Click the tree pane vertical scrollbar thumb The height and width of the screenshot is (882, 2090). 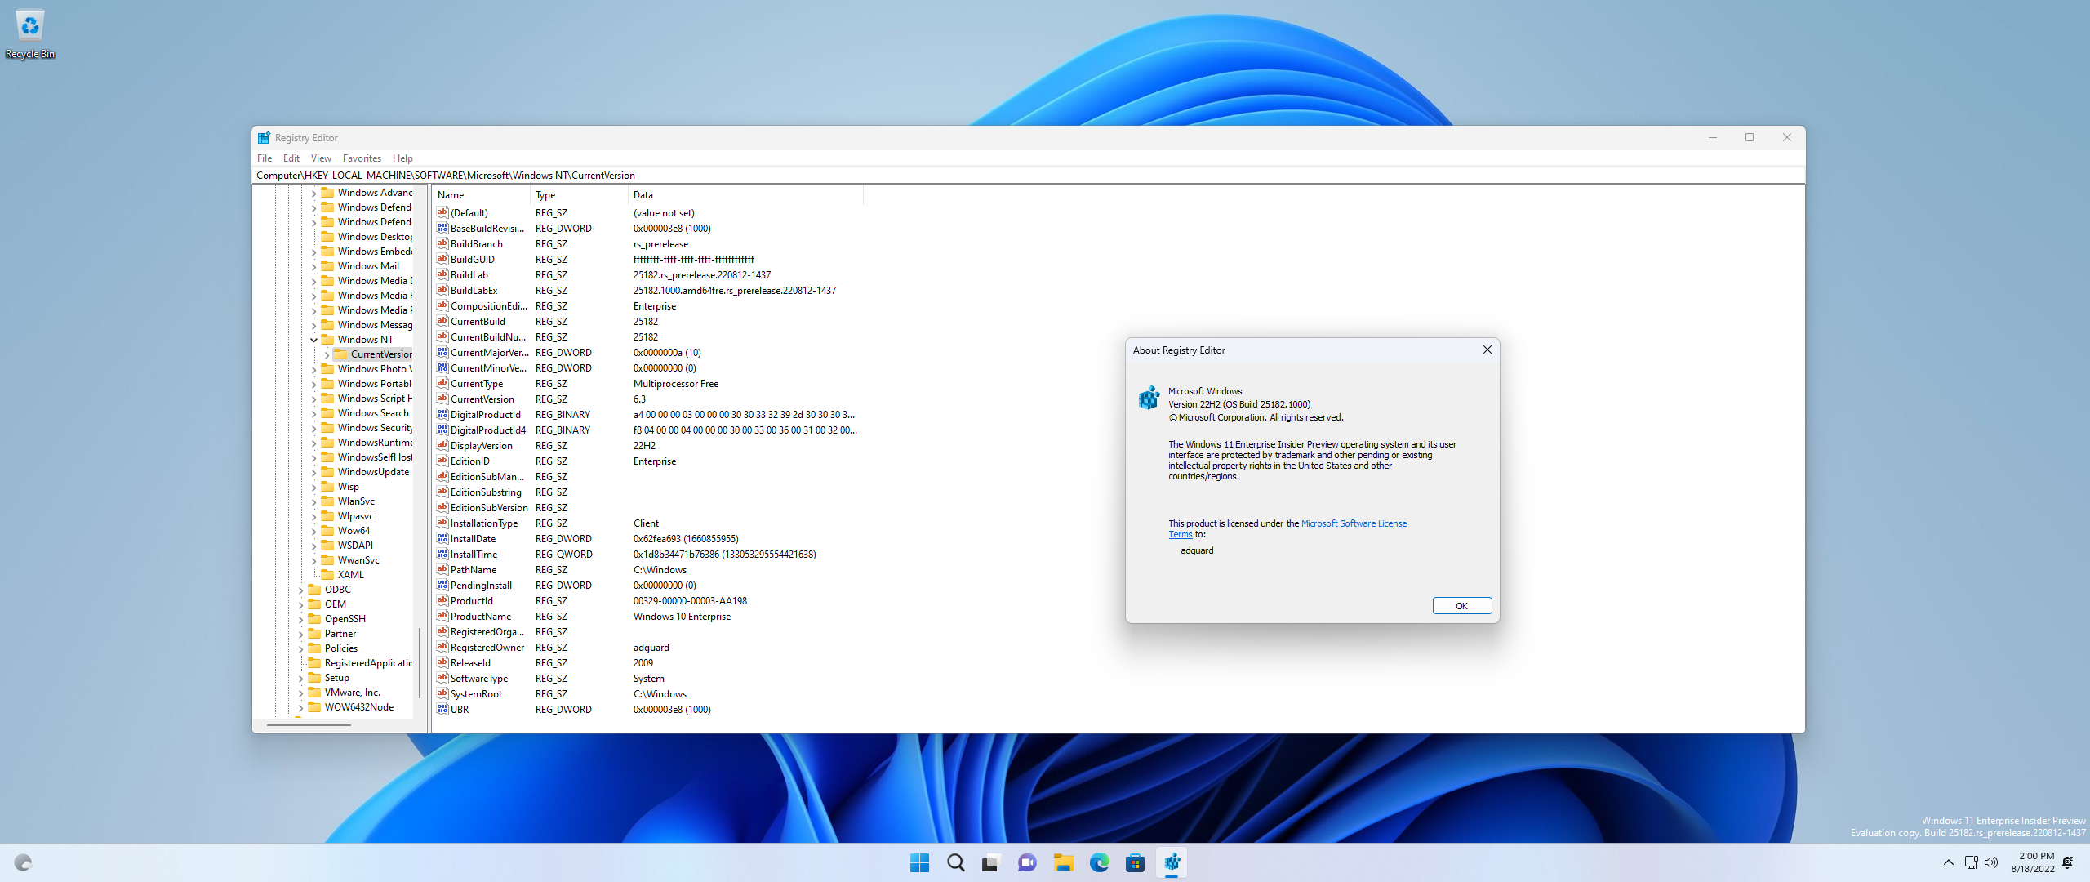click(420, 663)
